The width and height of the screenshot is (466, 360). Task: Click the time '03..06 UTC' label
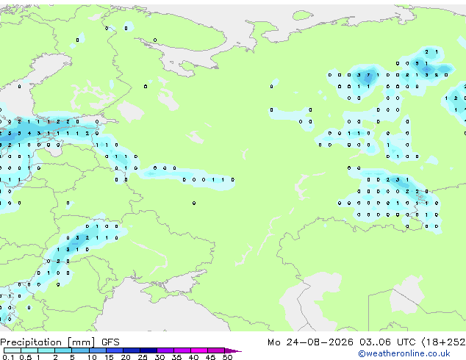(x=387, y=342)
